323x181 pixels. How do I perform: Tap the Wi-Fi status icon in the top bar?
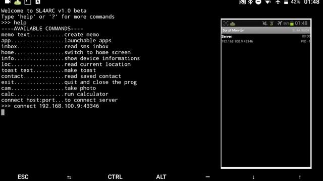point(268,2)
